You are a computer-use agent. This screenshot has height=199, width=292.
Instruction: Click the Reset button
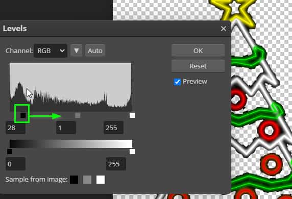[x=198, y=66]
